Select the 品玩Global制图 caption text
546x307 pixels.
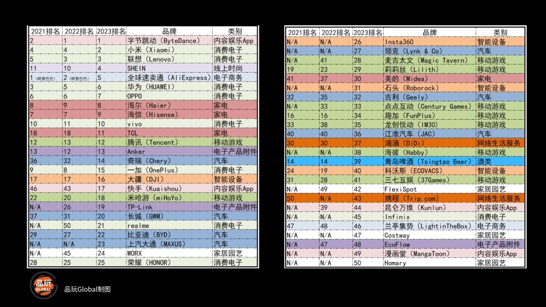(87, 289)
